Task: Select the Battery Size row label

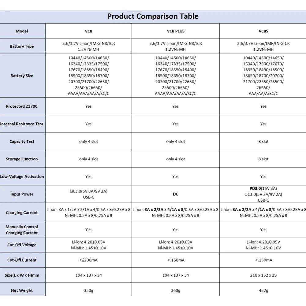Action: click(22, 76)
